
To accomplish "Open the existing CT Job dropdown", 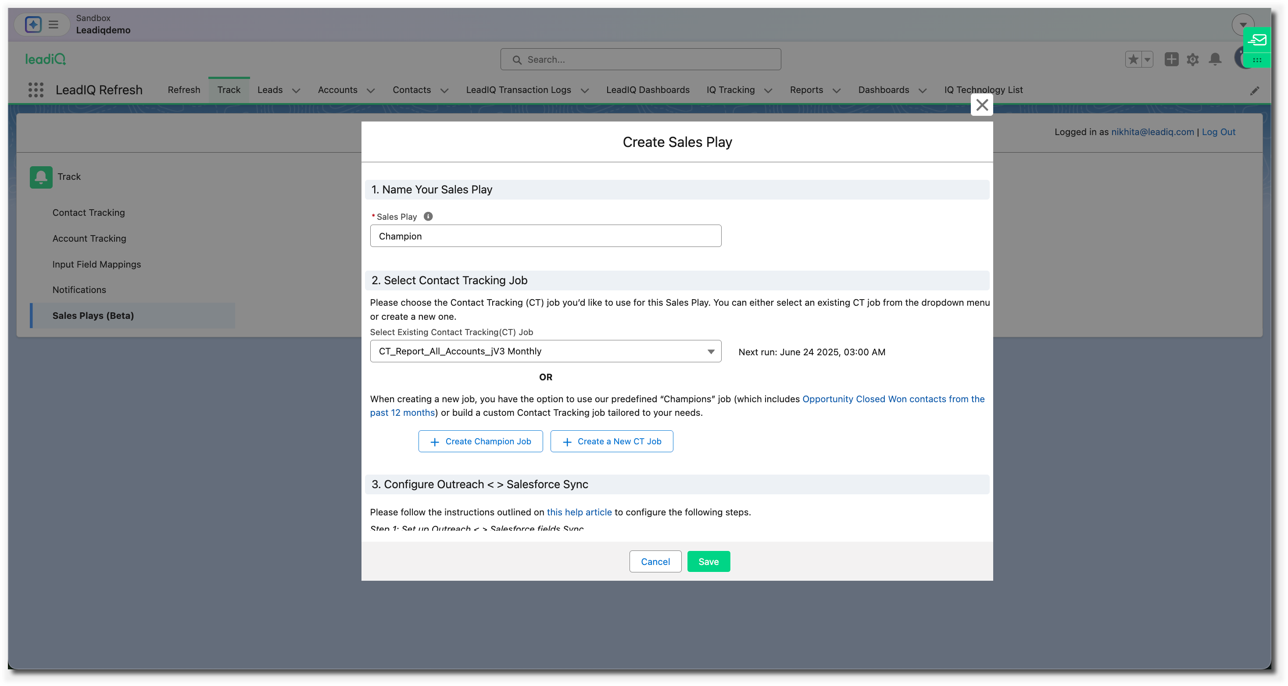I will (545, 351).
